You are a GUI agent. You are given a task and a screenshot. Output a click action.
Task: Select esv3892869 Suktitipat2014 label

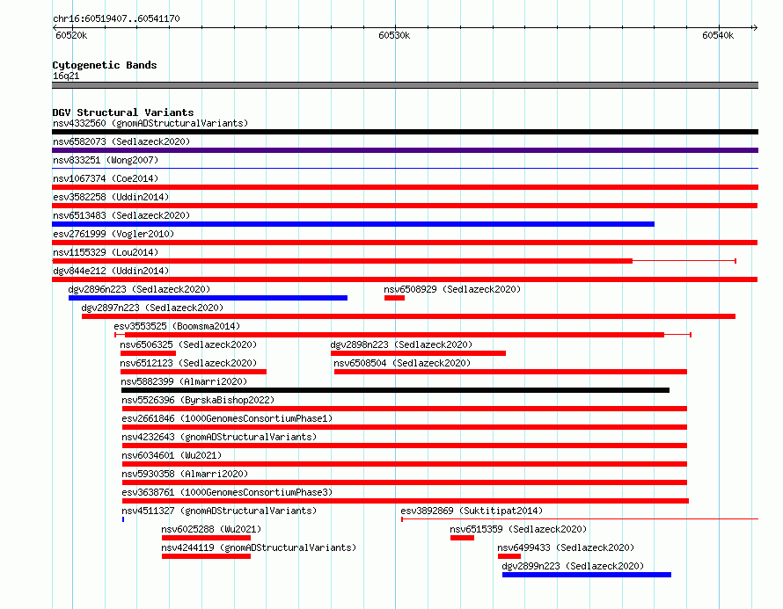click(472, 511)
